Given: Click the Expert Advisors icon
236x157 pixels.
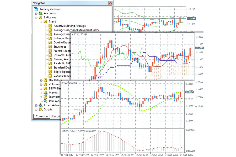Looking at the screenshot, I should 41,105.
